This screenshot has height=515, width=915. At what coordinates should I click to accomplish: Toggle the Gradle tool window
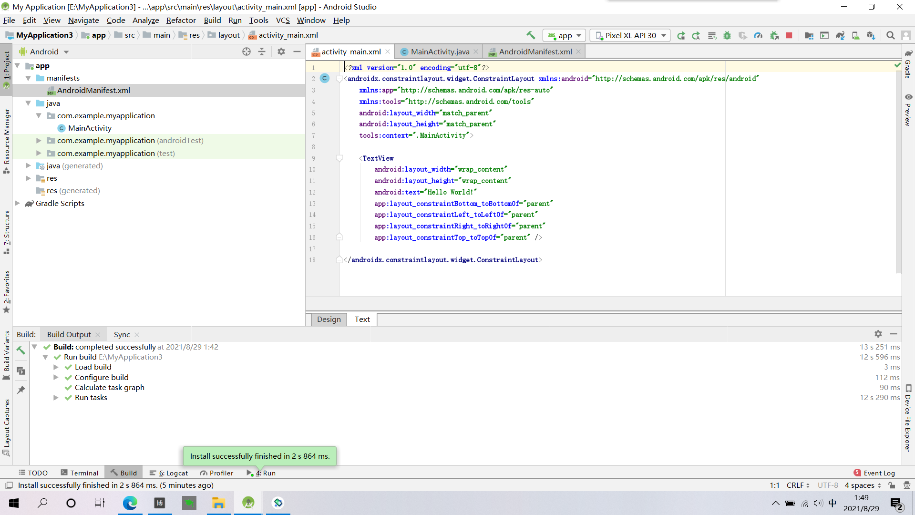tap(908, 64)
